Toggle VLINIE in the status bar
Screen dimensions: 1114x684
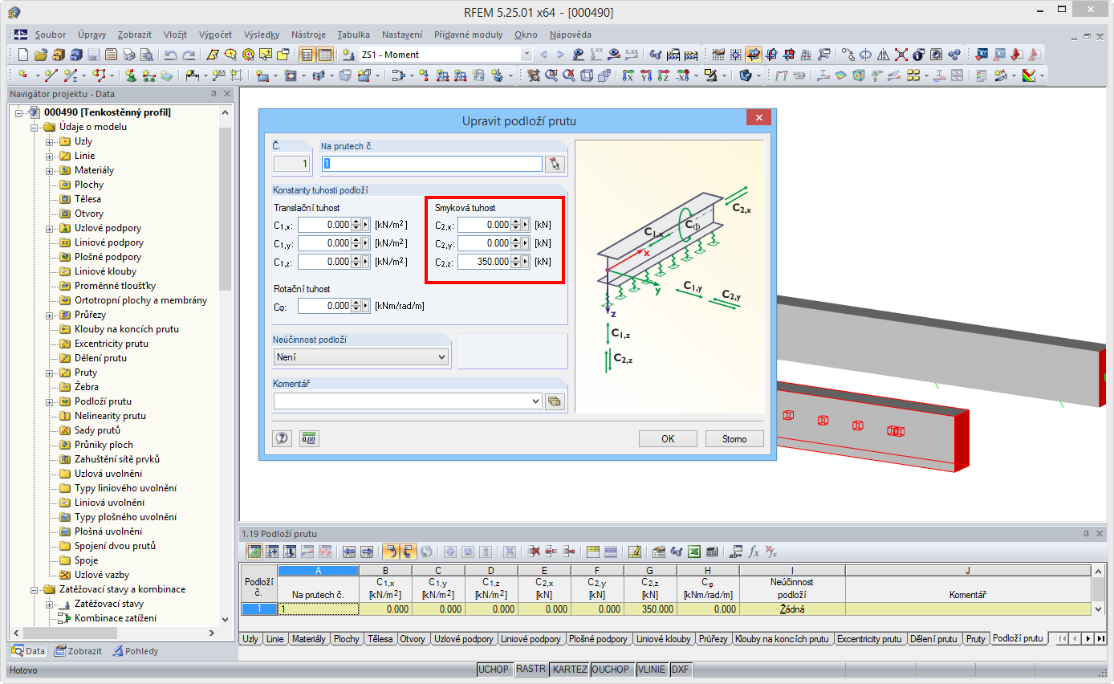pos(652,670)
